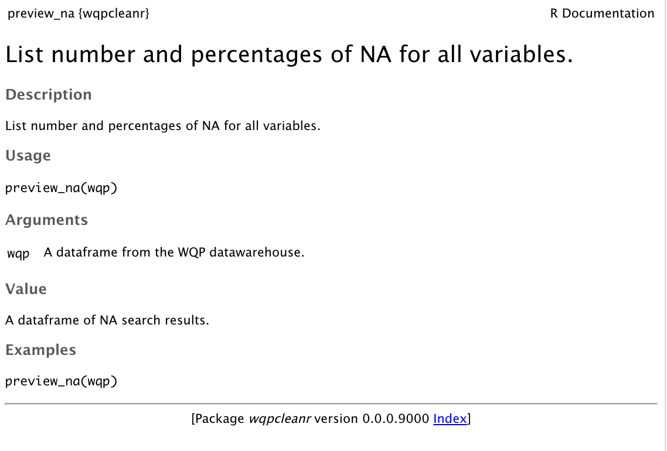Click the word 'Package' in the footer
Image resolution: width=667 pixels, height=451 pixels.
(x=219, y=419)
